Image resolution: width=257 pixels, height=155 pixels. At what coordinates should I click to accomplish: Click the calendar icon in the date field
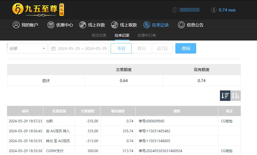tap(54, 48)
